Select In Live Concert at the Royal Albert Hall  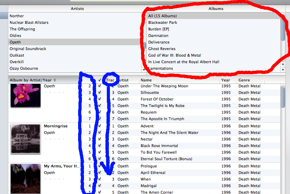point(214,62)
